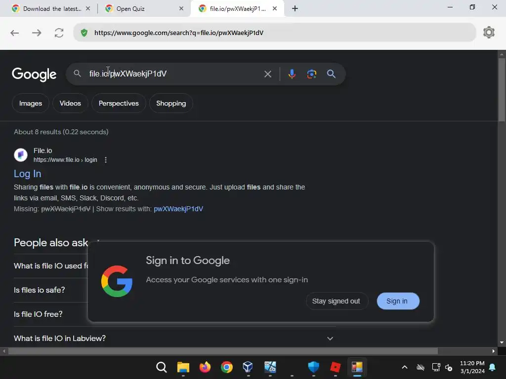
Task: Open Roblox red icon in taskbar
Action: click(x=336, y=367)
